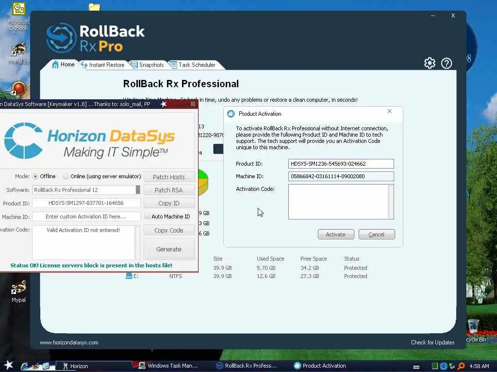Click the magnifier icon in system tray
Screen dimensions: 497x372
pos(461,366)
